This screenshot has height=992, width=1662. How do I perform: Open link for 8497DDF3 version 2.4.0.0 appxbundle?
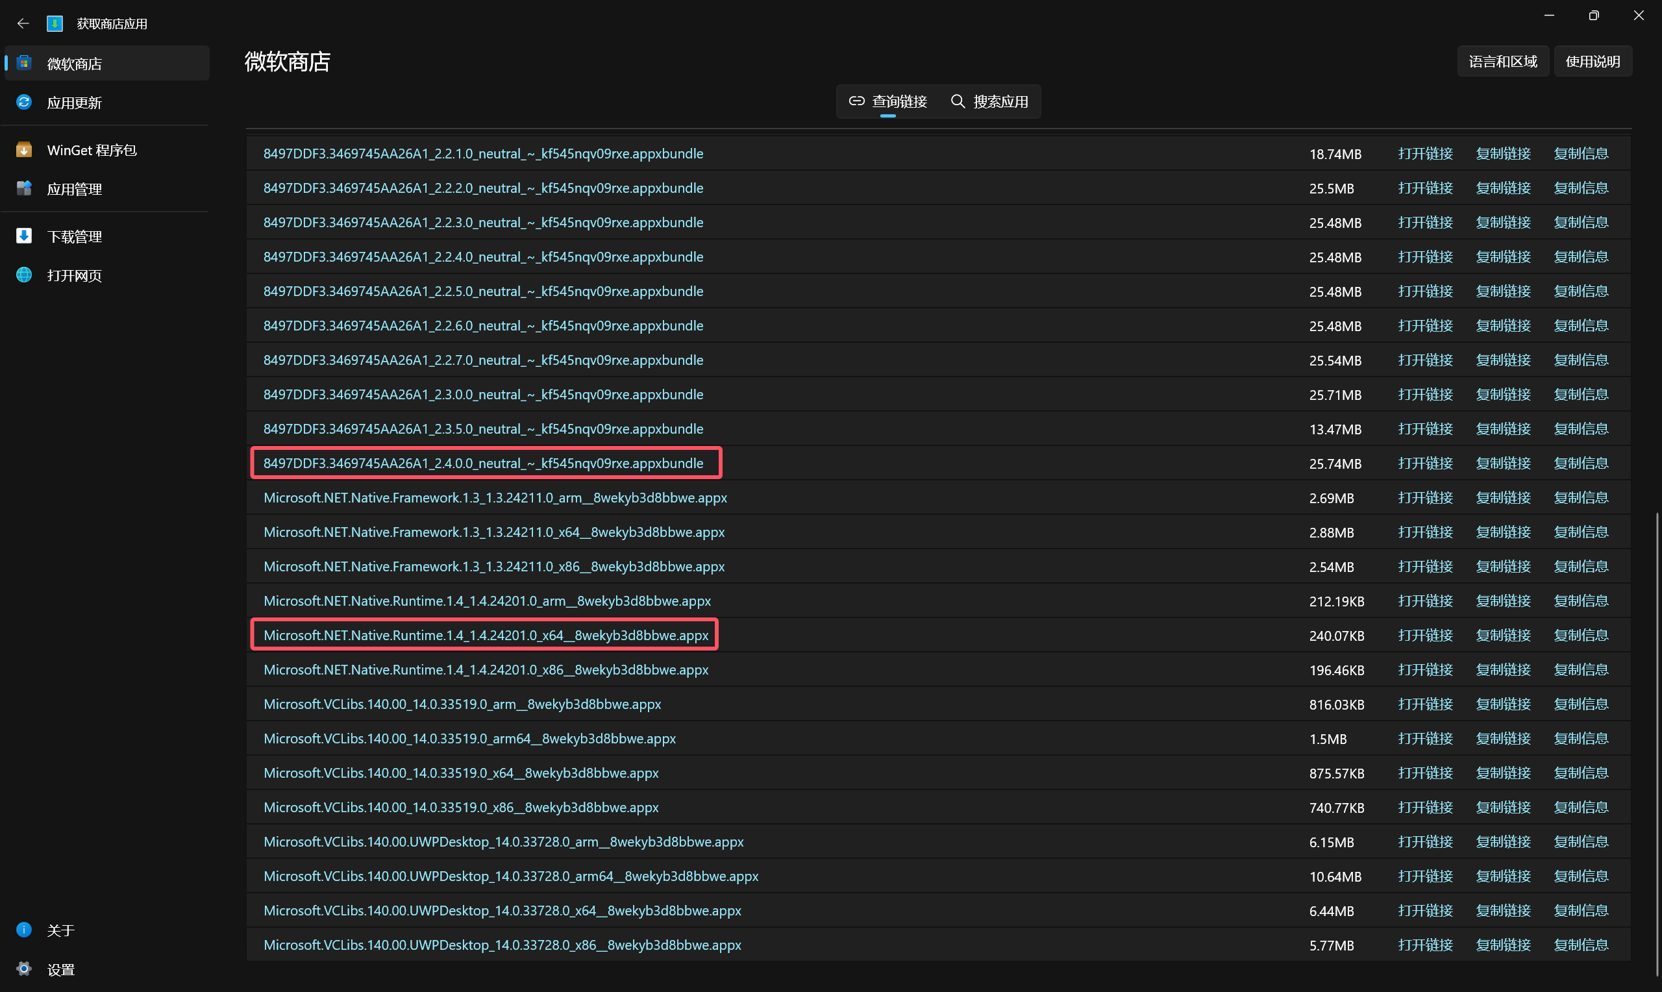(483, 464)
